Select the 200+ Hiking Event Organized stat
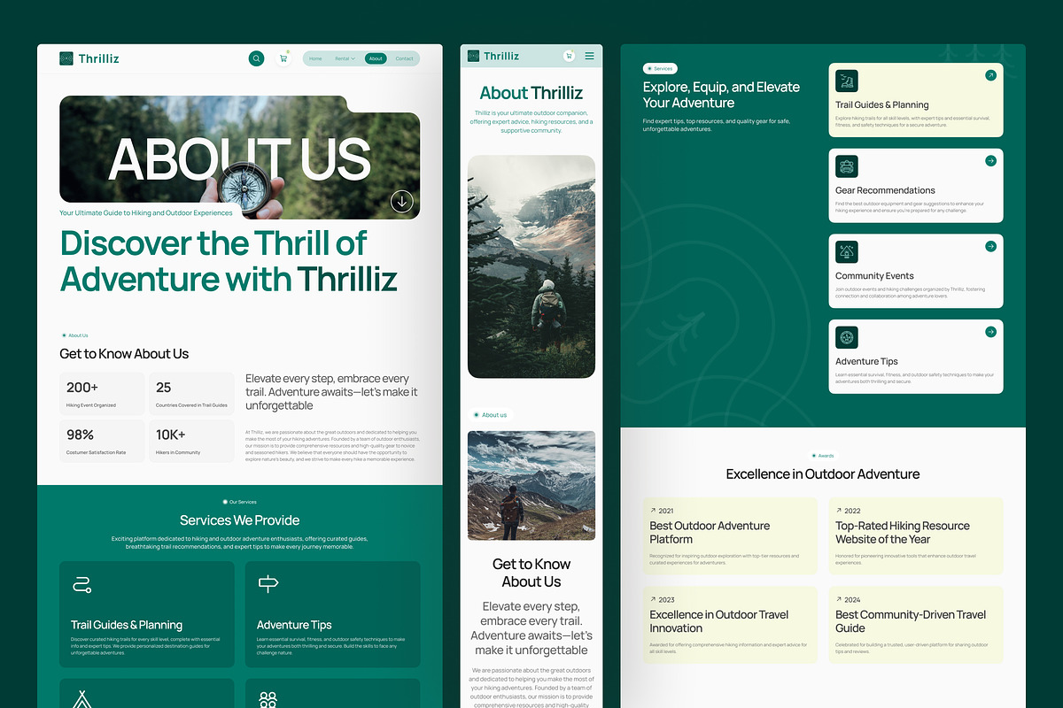The width and height of the screenshot is (1063, 708). pyautogui.click(x=102, y=394)
